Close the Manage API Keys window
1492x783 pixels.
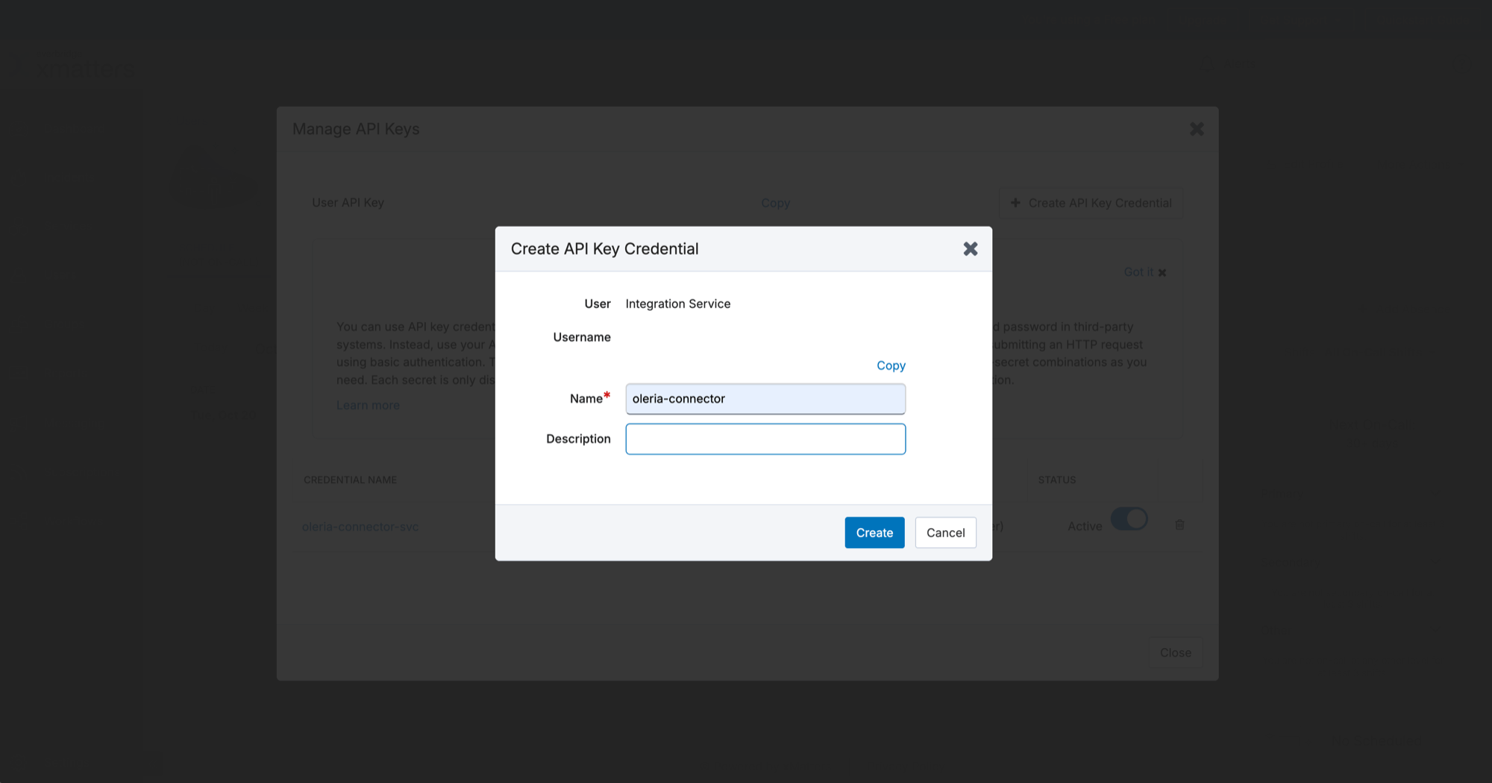1197,129
